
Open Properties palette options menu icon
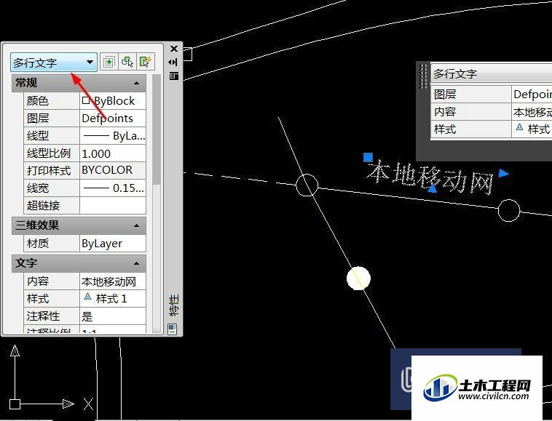pyautogui.click(x=174, y=76)
